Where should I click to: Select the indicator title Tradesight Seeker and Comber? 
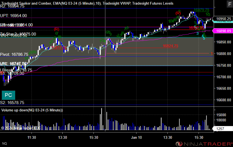click(x=26, y=3)
